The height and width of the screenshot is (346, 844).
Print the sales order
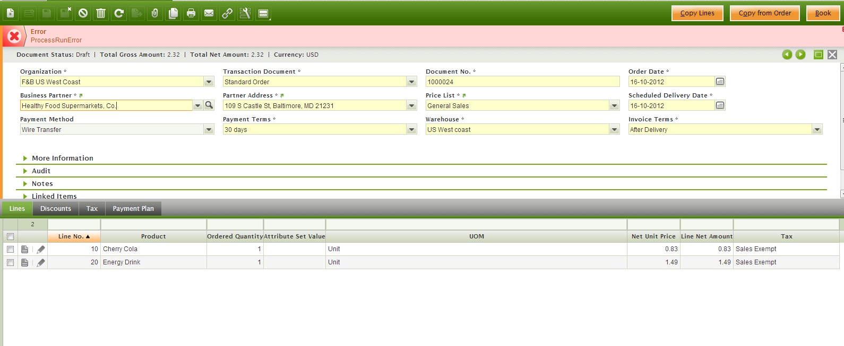(191, 13)
